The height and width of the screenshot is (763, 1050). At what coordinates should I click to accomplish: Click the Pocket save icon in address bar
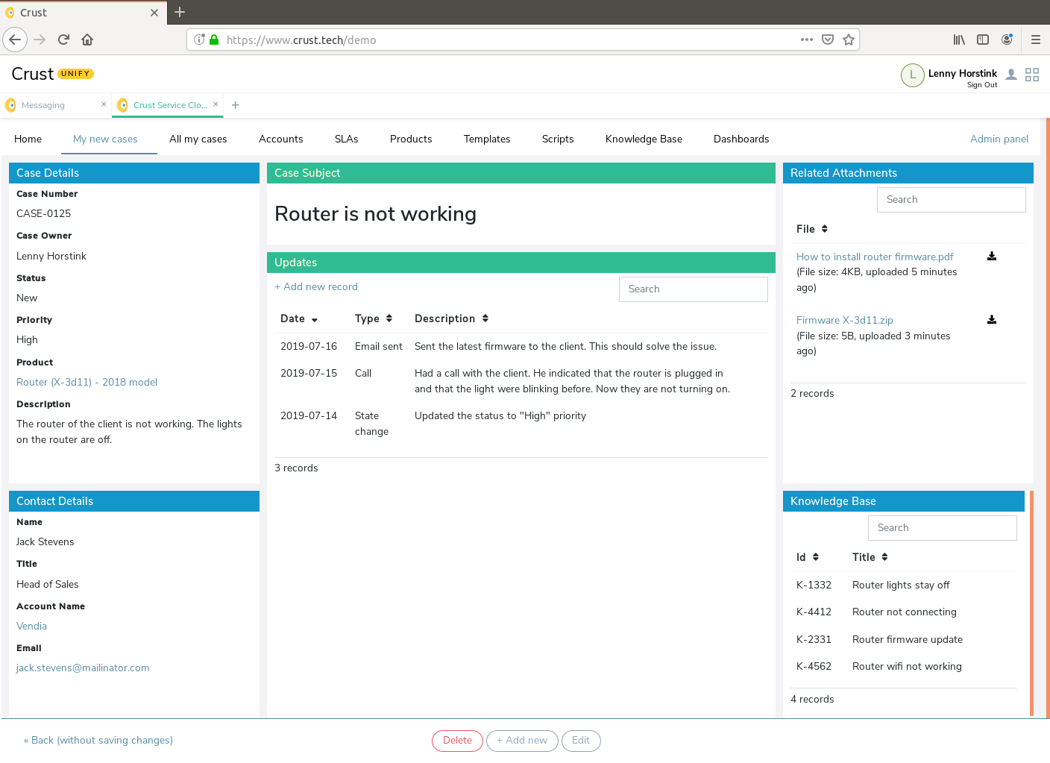(x=828, y=40)
